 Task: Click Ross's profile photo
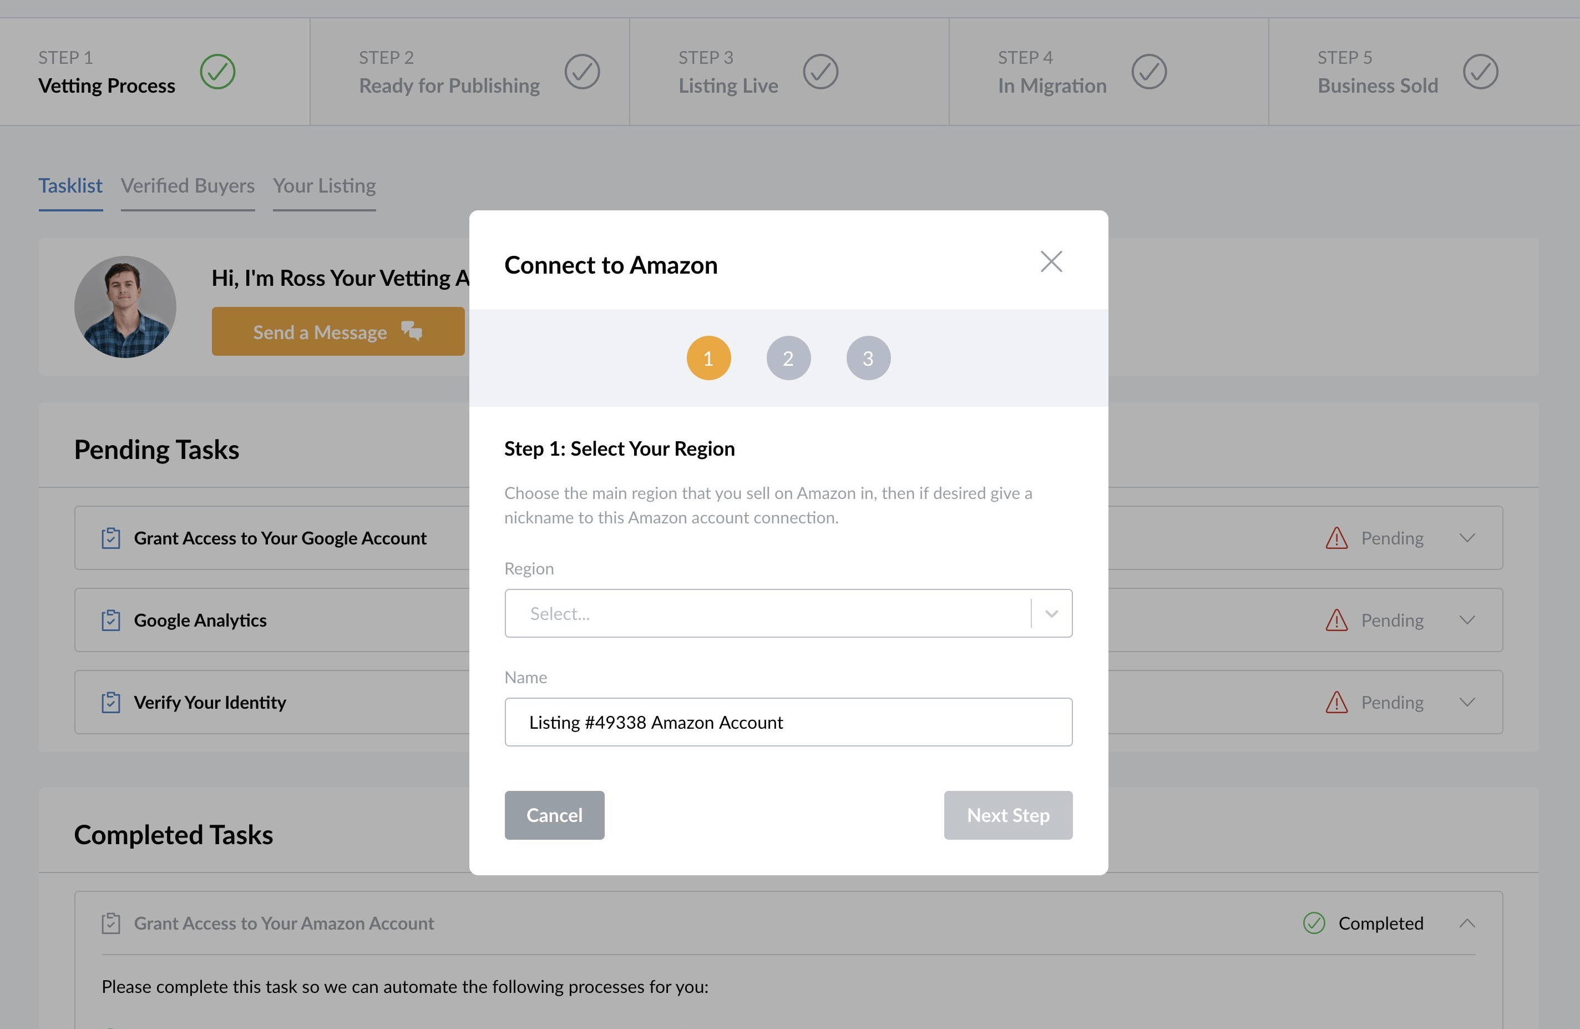125,307
